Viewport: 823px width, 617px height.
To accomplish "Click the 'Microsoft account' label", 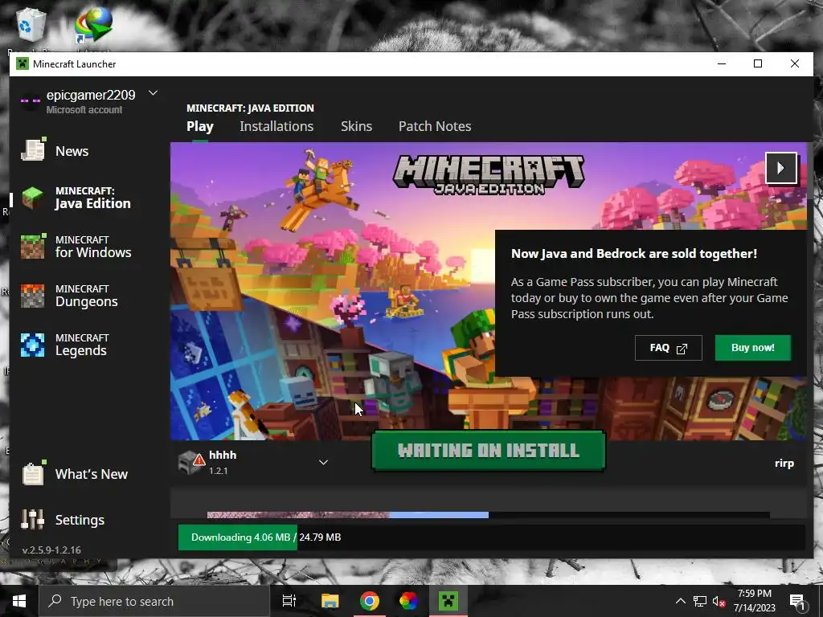I will 84,109.
